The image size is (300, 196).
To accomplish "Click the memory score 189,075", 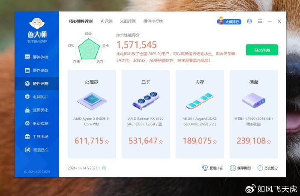I will pyautogui.click(x=197, y=141).
